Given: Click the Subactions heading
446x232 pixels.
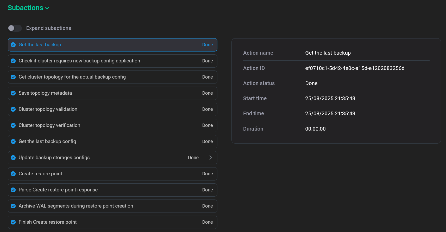Looking at the screenshot, I should tap(26, 8).
